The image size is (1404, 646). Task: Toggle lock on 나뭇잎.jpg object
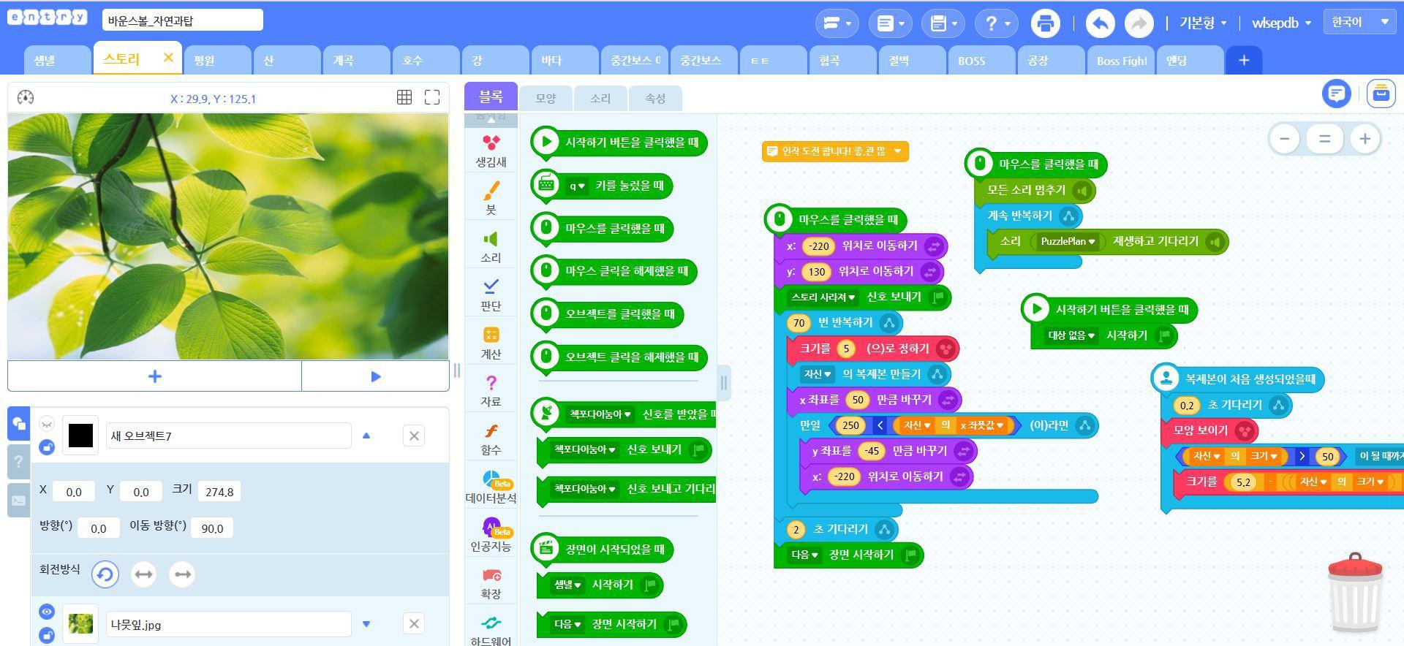(x=47, y=635)
